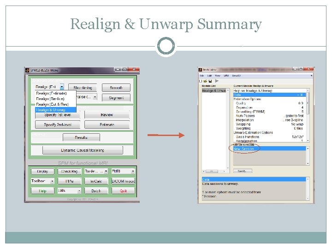Select the Weighting row
Screen dimensions: 332x249
[270, 128]
